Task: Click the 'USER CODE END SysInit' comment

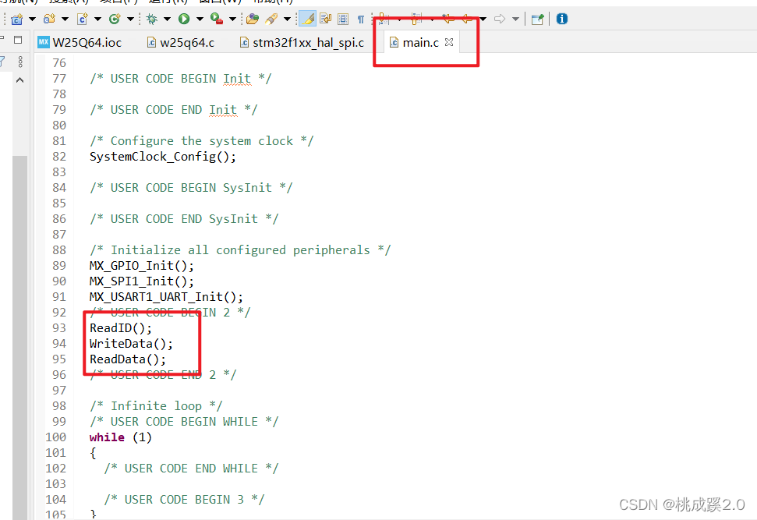Action: point(184,219)
